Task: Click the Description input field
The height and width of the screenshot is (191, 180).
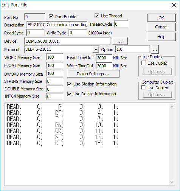Action: (x=57, y=25)
